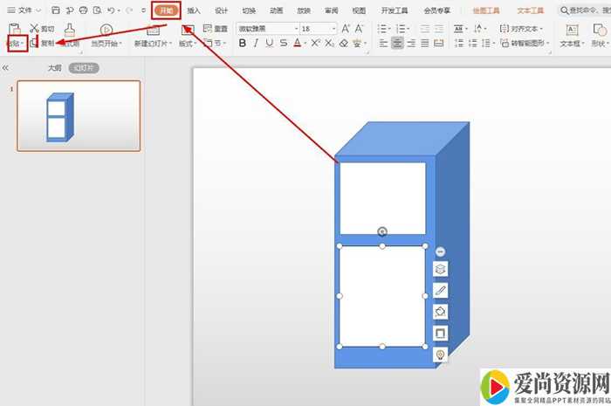Screen dimensions: 611x406
Task: Toggle bold formatting
Action: point(243,43)
